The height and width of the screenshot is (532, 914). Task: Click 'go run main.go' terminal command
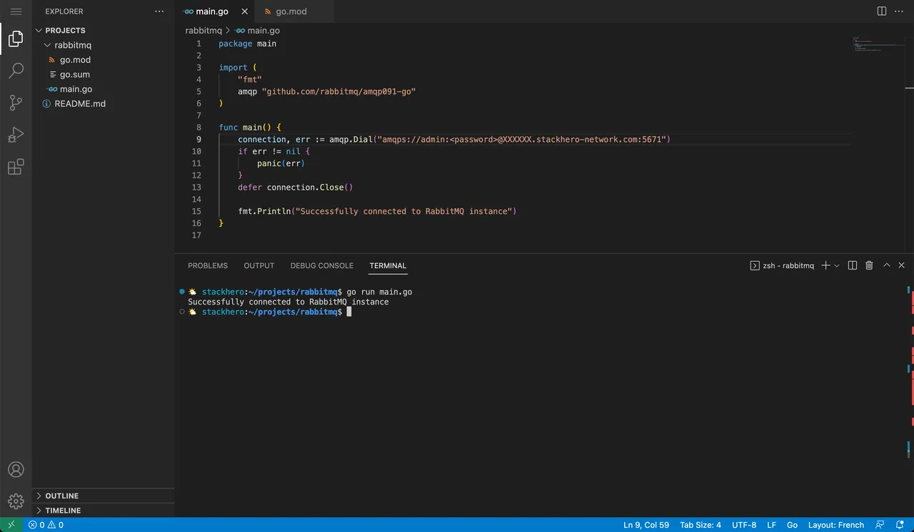pos(379,292)
